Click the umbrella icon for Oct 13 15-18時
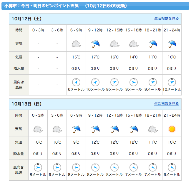 point(134,129)
